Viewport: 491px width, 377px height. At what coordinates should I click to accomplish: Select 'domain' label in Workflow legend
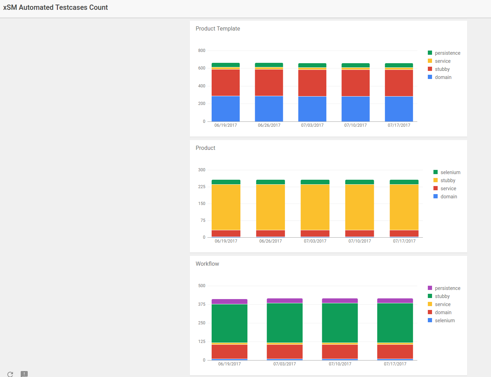tap(443, 312)
